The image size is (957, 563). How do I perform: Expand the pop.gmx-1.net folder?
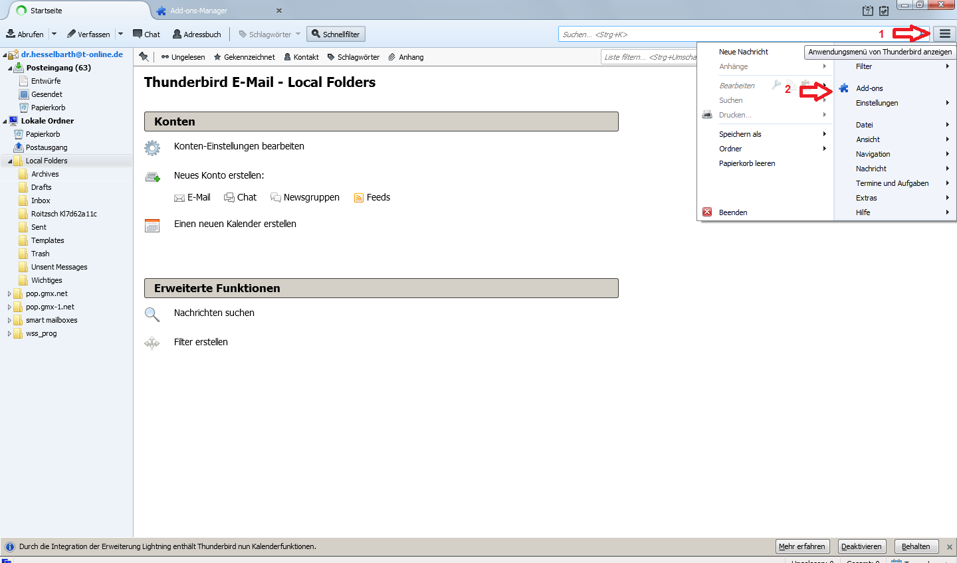pyautogui.click(x=9, y=307)
